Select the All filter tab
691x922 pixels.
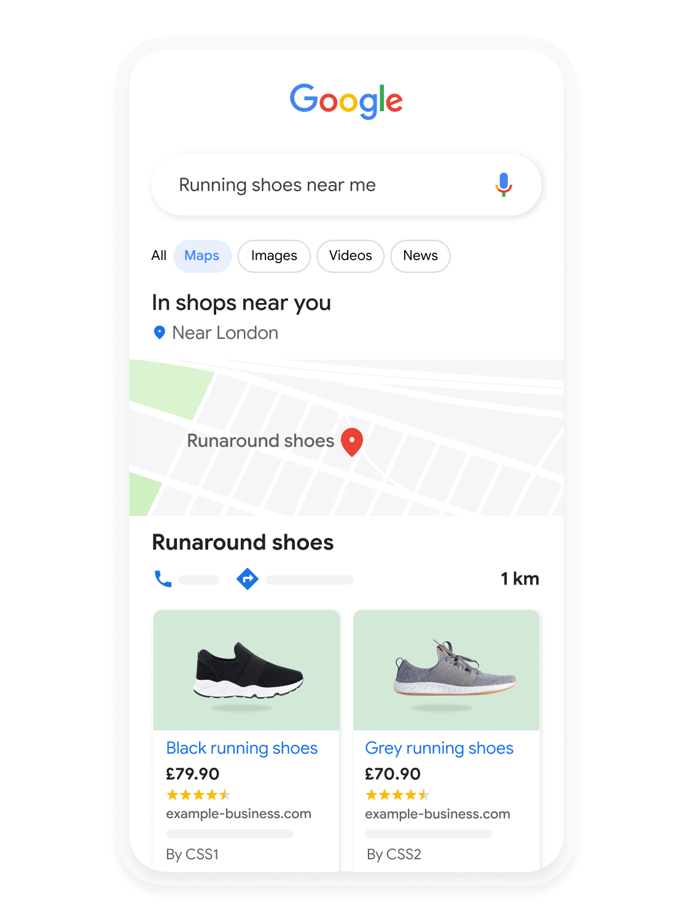pyautogui.click(x=159, y=256)
